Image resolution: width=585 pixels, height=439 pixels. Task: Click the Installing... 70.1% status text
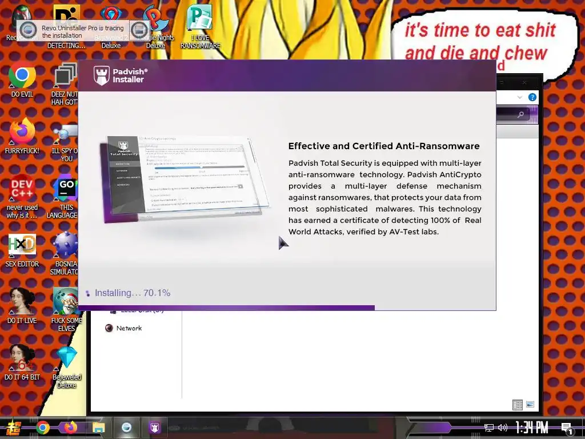pos(133,293)
